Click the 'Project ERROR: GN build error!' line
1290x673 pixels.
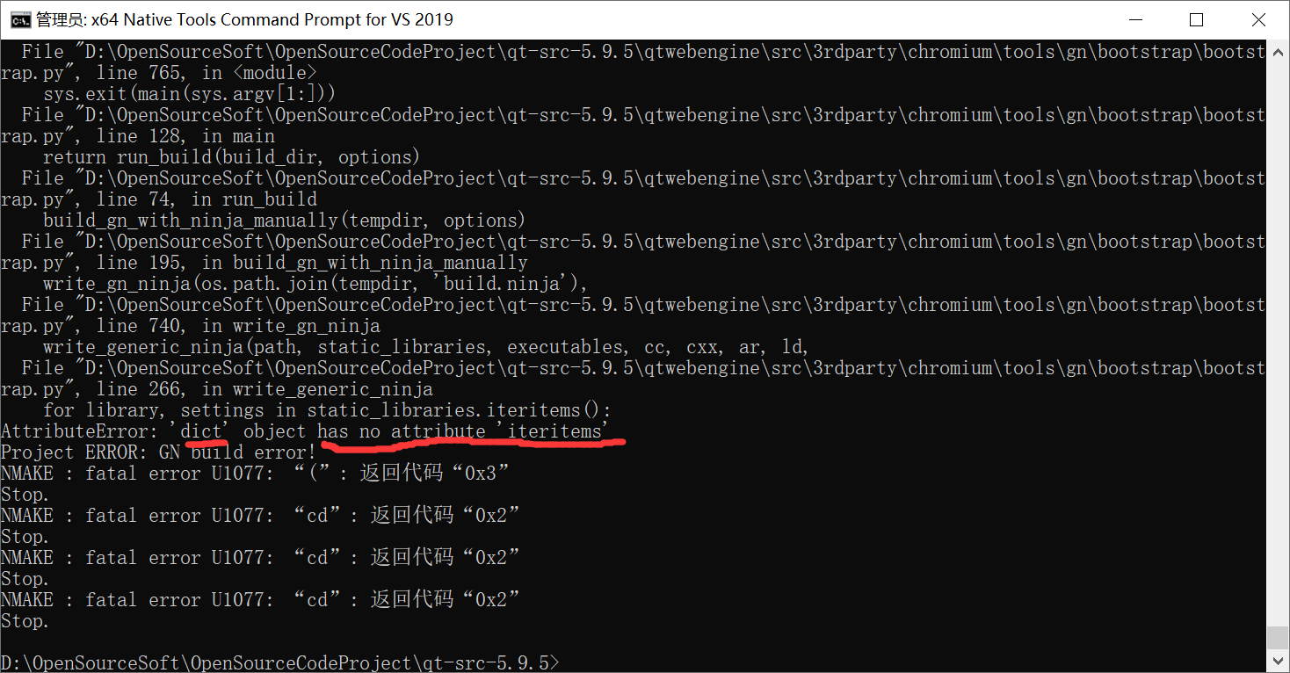[x=158, y=452]
